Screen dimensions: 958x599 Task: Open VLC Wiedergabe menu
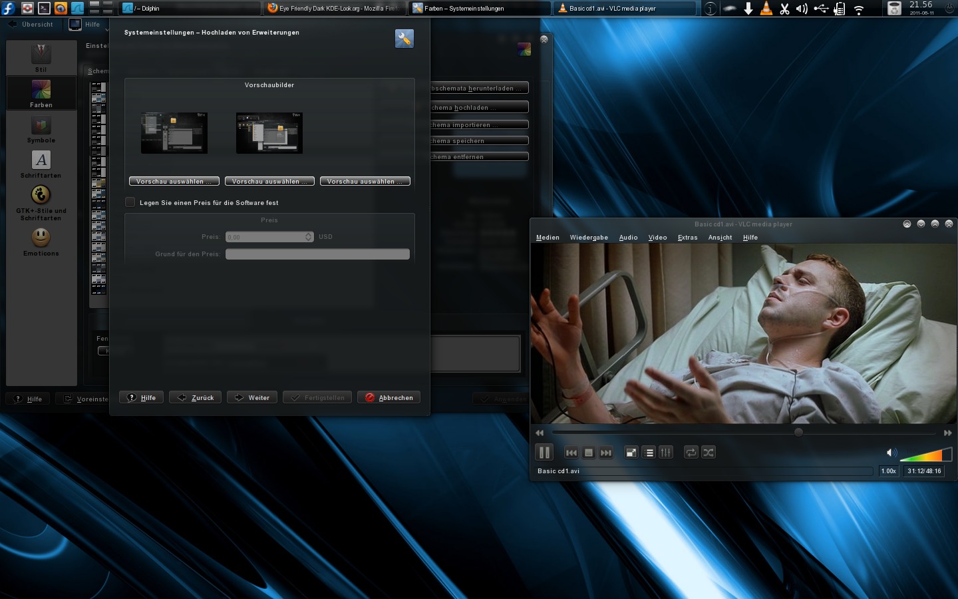589,238
